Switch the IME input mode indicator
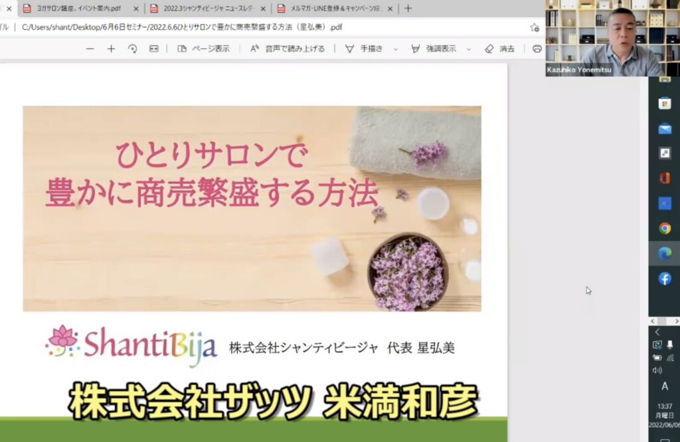680x442 pixels. [x=665, y=386]
